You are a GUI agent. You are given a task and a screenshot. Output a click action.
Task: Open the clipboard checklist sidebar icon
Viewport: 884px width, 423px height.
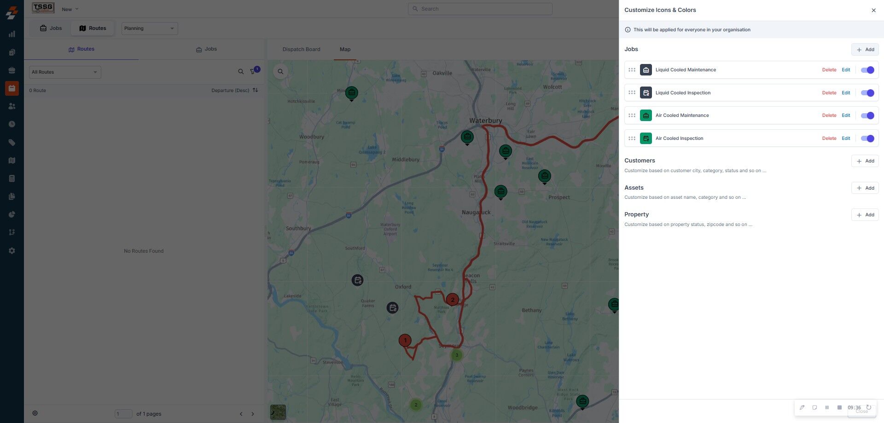pos(12,52)
